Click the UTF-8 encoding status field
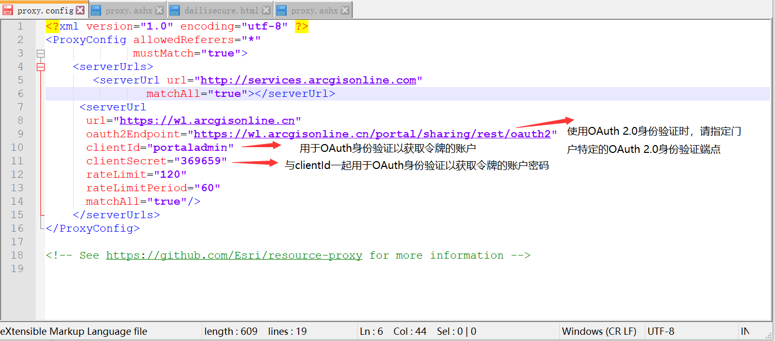 click(661, 331)
